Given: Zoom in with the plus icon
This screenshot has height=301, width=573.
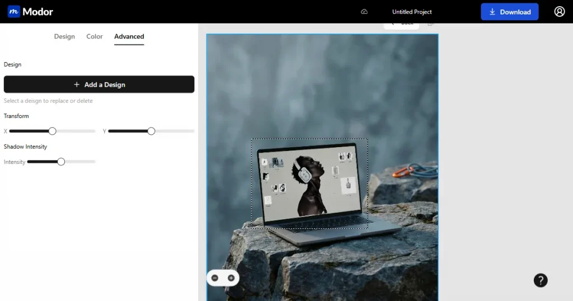Looking at the screenshot, I should point(231,278).
